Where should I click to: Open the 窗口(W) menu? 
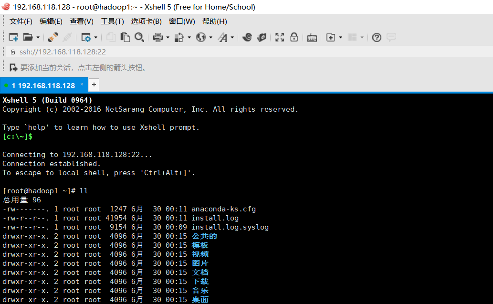[x=182, y=21]
